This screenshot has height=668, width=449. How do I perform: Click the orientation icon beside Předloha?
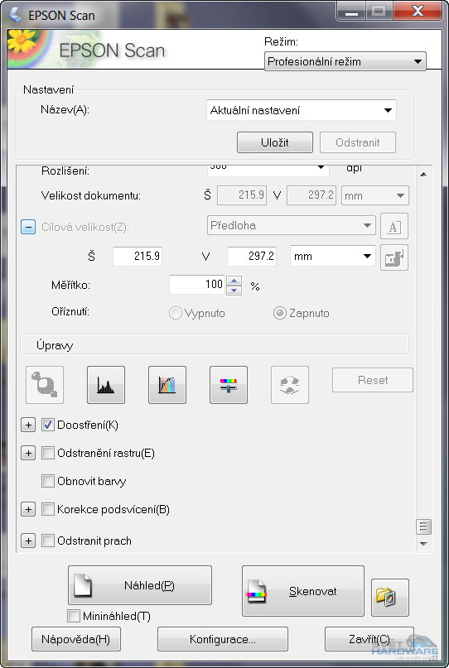pos(394,226)
